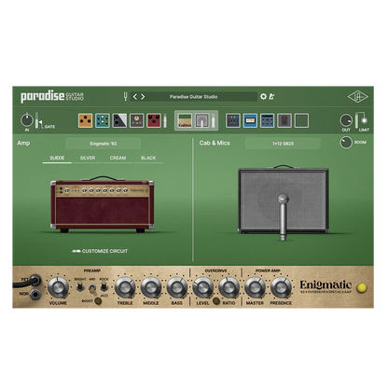The height and width of the screenshot is (388, 388).
Task: Click the IN input level knob
Action: pyautogui.click(x=27, y=120)
